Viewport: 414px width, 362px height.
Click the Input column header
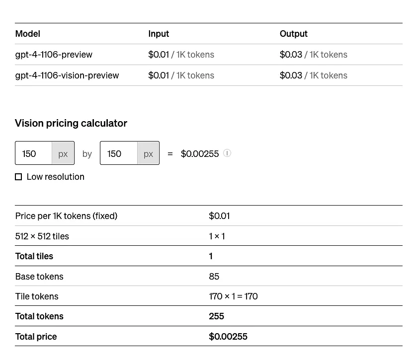(x=159, y=34)
